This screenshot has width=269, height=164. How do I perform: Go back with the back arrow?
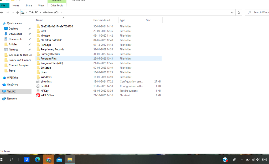2,13
